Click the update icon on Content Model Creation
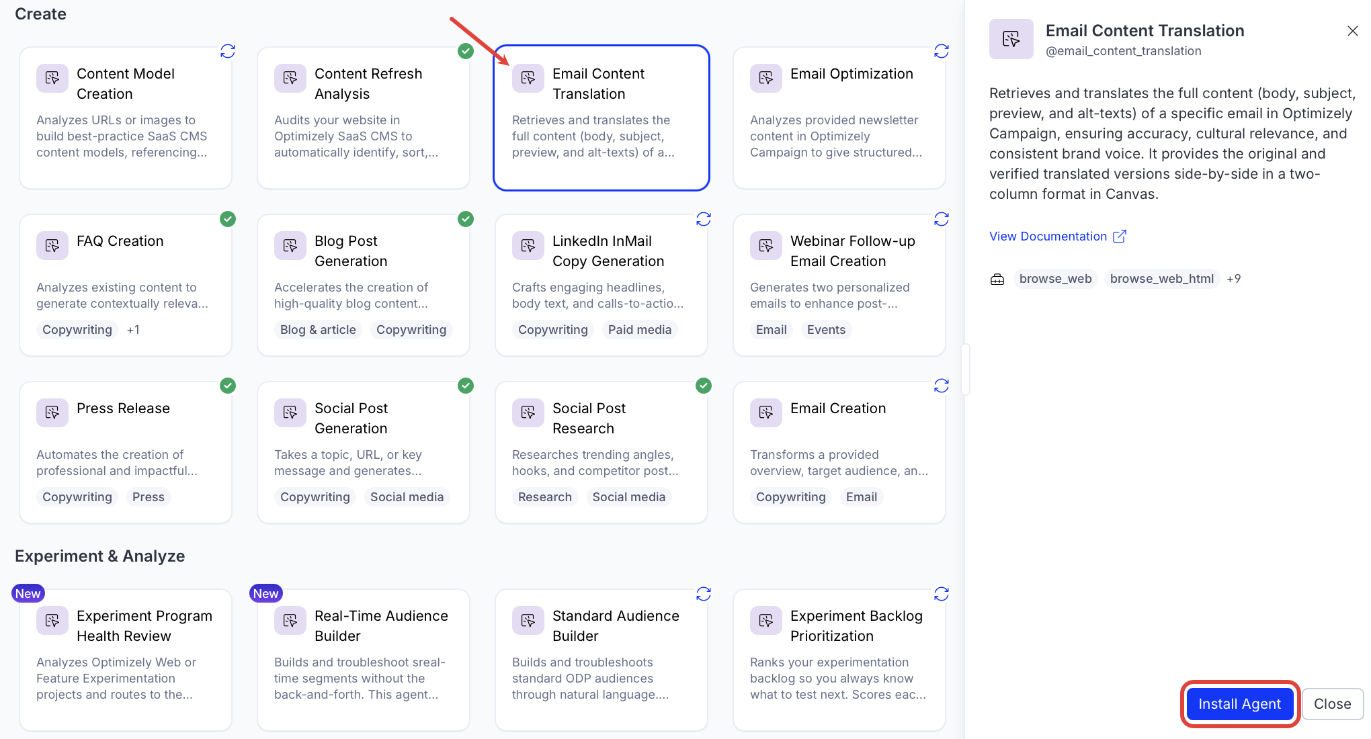Screen dimensions: 1371x739 228,51
